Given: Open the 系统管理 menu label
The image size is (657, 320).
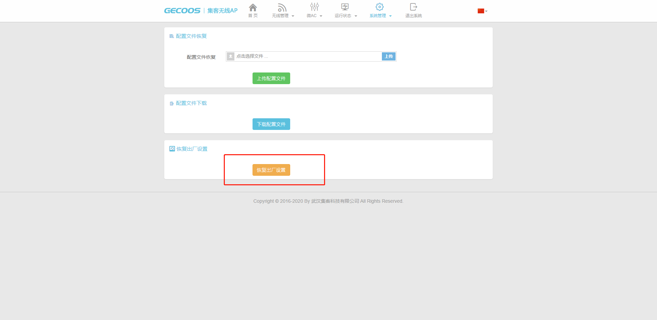Looking at the screenshot, I should pyautogui.click(x=378, y=16).
